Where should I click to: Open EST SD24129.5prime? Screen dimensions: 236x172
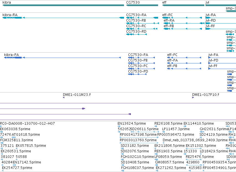coord(214,135)
